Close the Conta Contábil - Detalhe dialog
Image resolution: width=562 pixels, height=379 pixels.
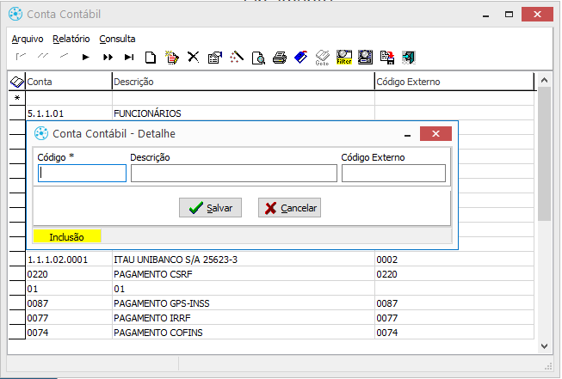[x=435, y=133]
